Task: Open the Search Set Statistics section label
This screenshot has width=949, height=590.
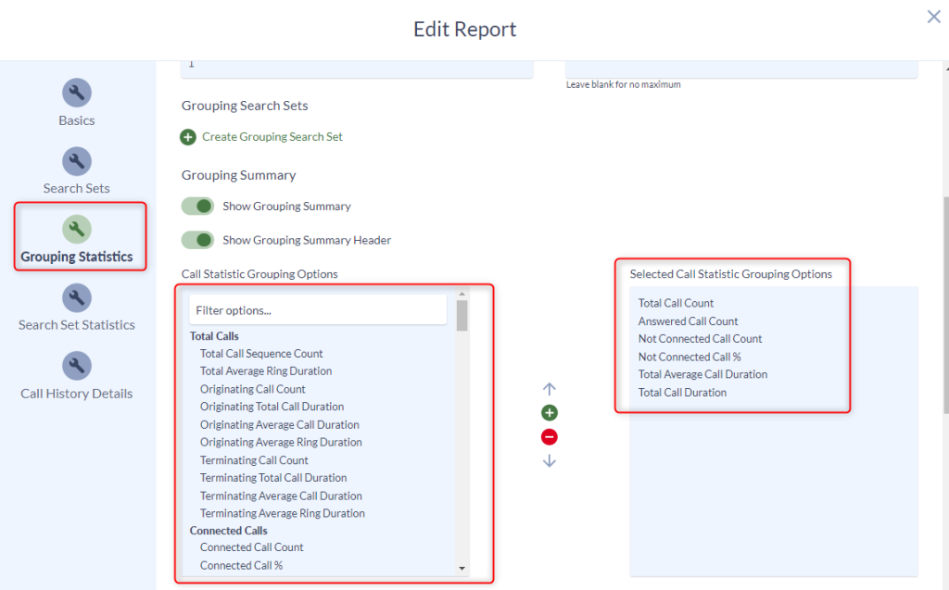Action: coord(77,325)
